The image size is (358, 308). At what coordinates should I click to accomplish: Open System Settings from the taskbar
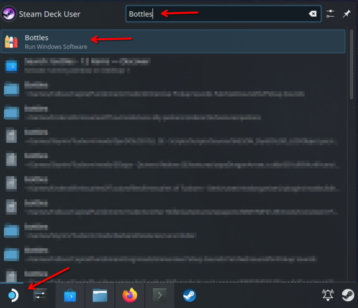coord(40,295)
